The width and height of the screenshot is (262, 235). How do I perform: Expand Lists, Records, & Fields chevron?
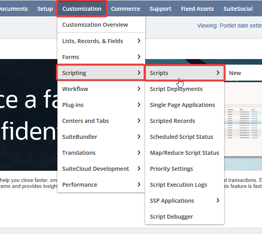(139, 41)
